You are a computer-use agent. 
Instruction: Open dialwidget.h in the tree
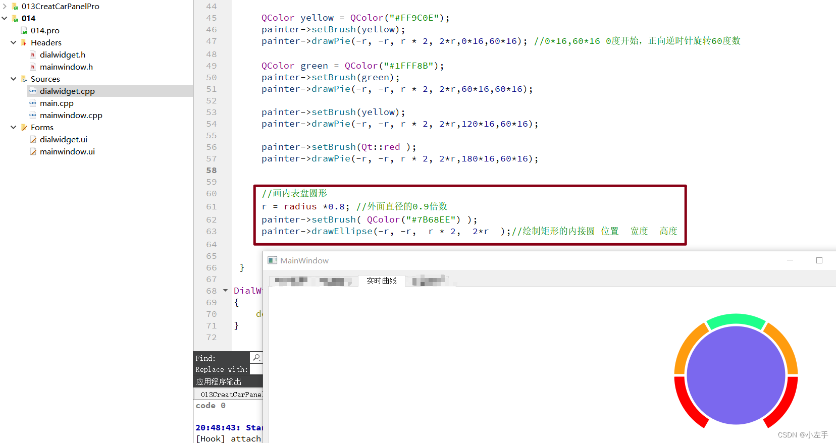63,54
